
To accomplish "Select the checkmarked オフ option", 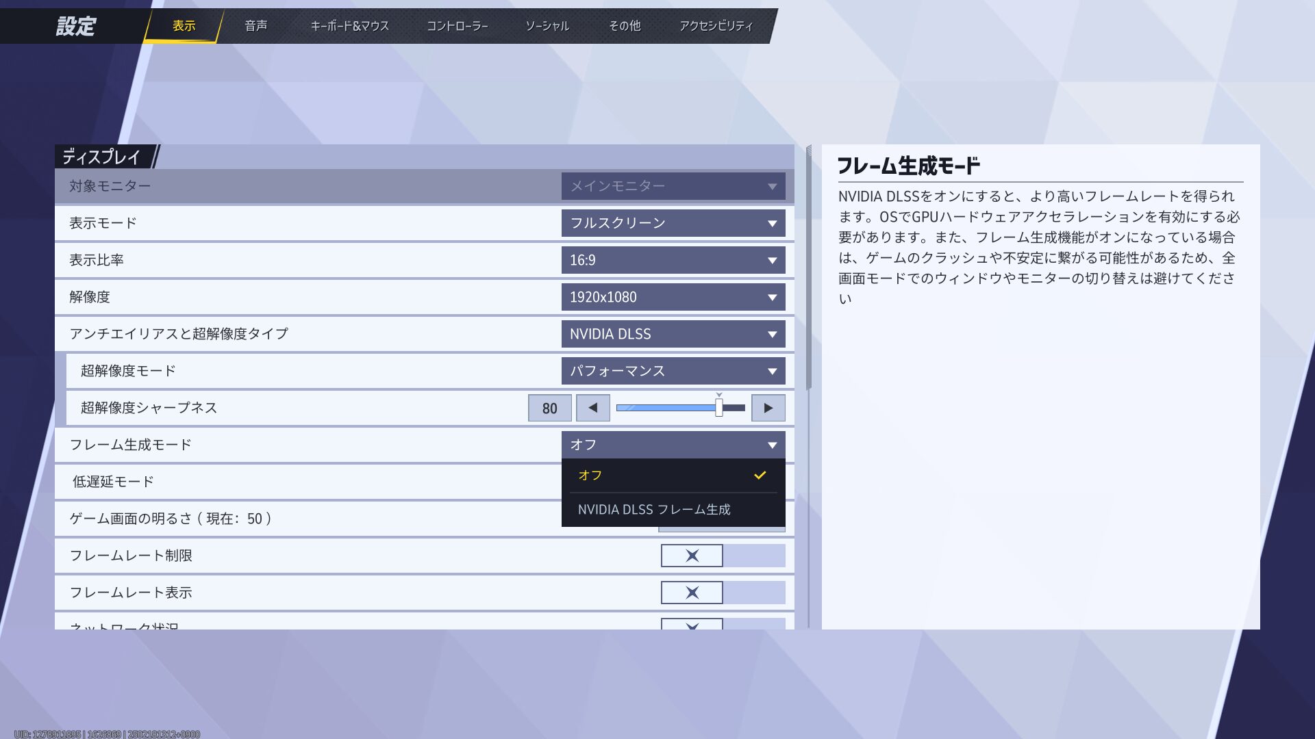I will pyautogui.click(x=673, y=476).
